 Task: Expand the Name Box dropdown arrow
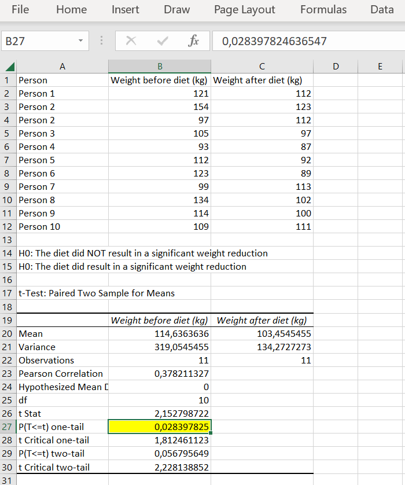coord(80,41)
